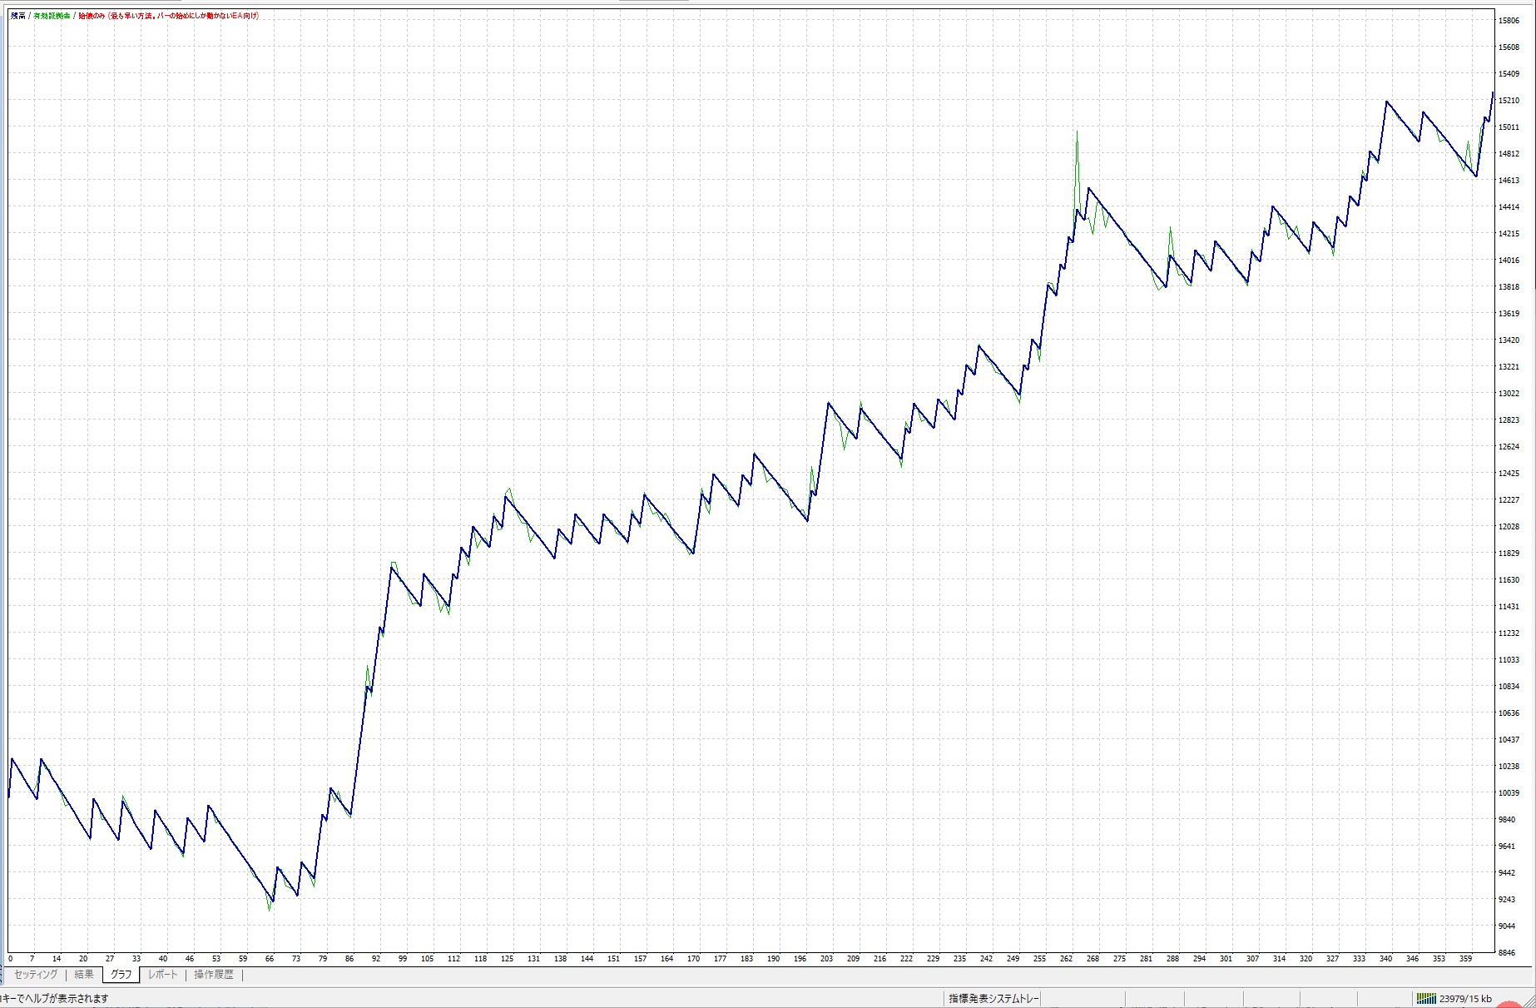Viewport: 1536px width, 1008px height.
Task: Click the green 有効証拠金 legend label
Action: tap(52, 16)
